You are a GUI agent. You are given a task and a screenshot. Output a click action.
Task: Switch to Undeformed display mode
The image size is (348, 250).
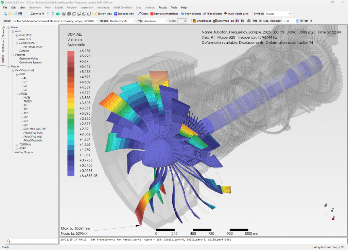[202, 21]
